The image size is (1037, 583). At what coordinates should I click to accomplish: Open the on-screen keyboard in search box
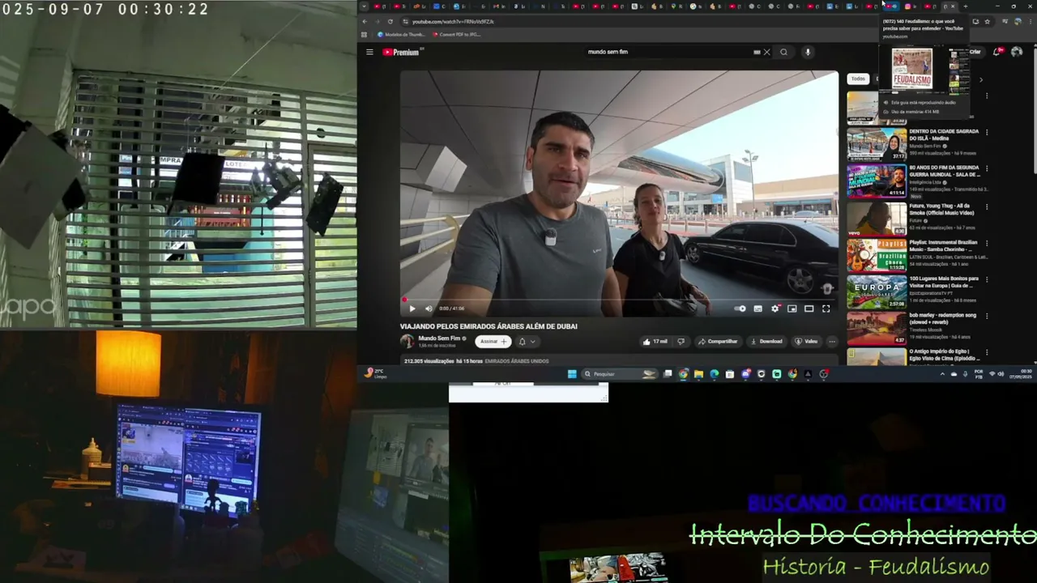pos(757,52)
